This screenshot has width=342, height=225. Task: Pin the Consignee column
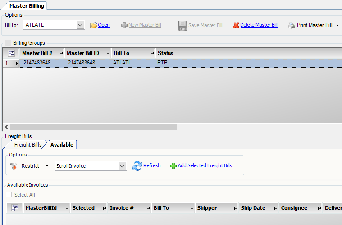[319, 208]
